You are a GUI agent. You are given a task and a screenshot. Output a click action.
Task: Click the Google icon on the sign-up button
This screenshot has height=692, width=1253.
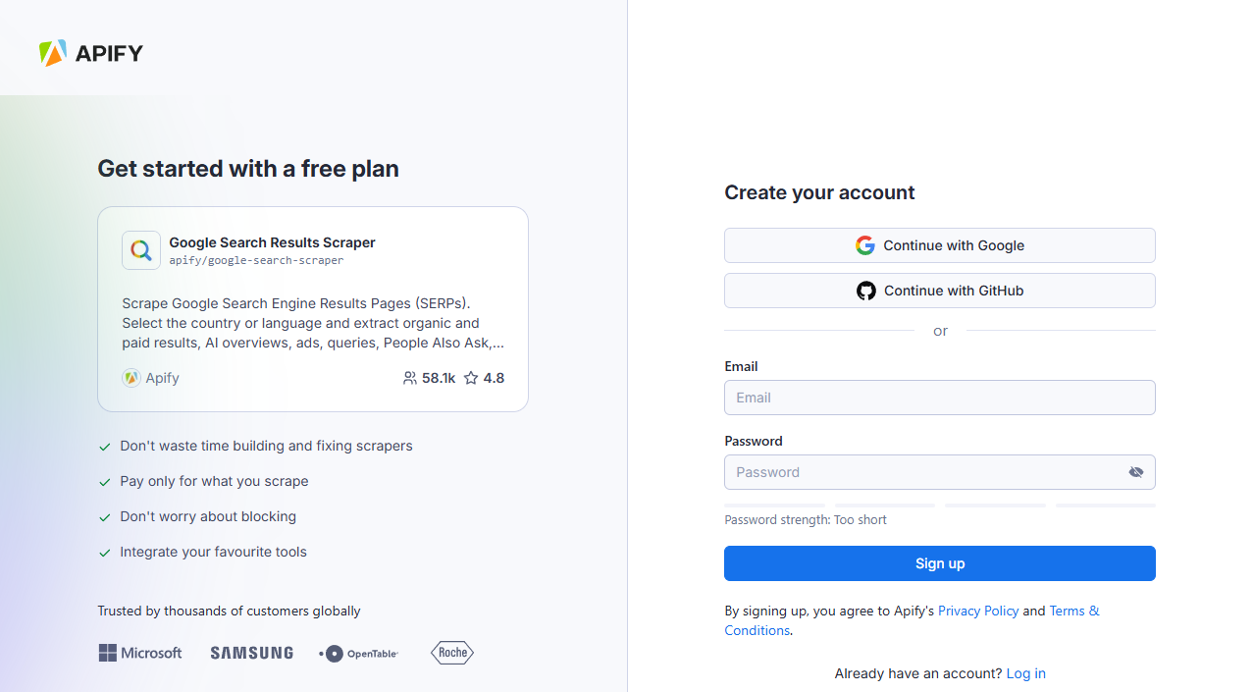point(864,245)
